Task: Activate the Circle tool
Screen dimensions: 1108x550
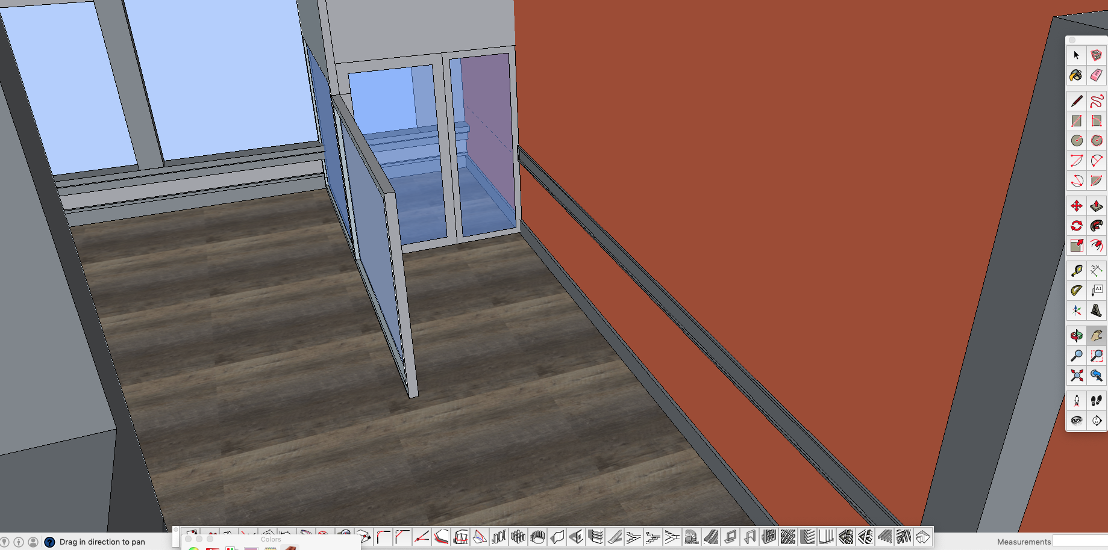Action: [x=1077, y=141]
